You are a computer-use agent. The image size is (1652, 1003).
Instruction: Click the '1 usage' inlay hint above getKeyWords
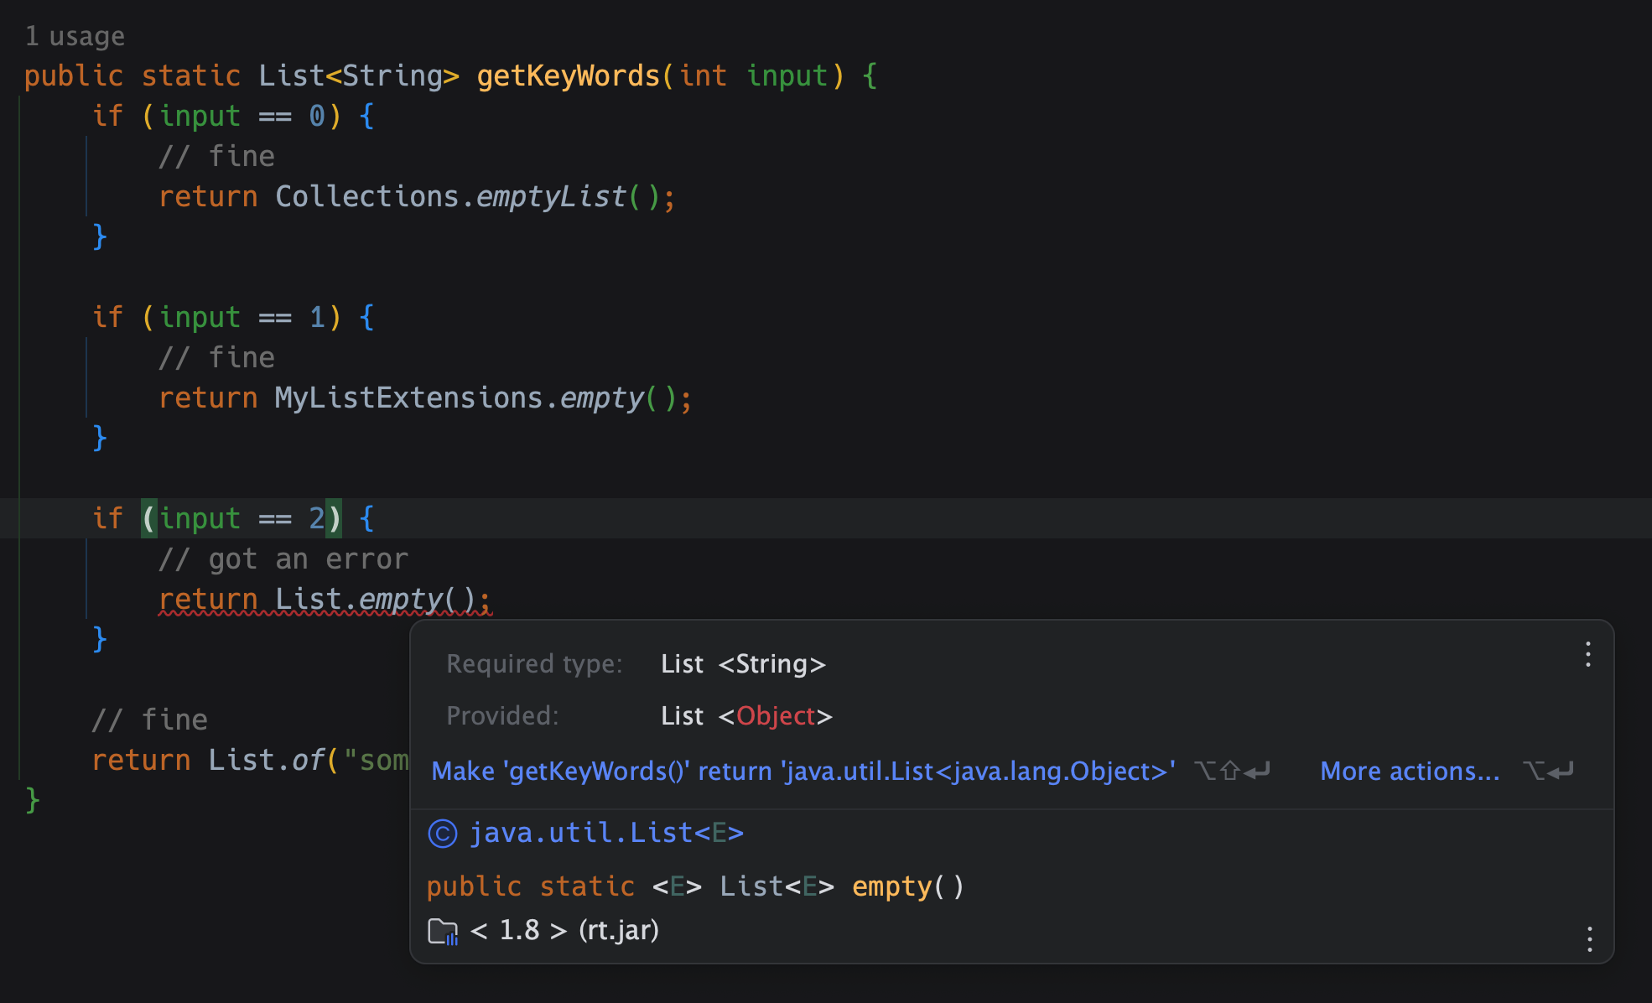pyautogui.click(x=75, y=35)
